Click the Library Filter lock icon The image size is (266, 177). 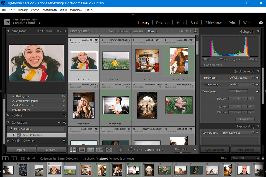[x=195, y=31]
